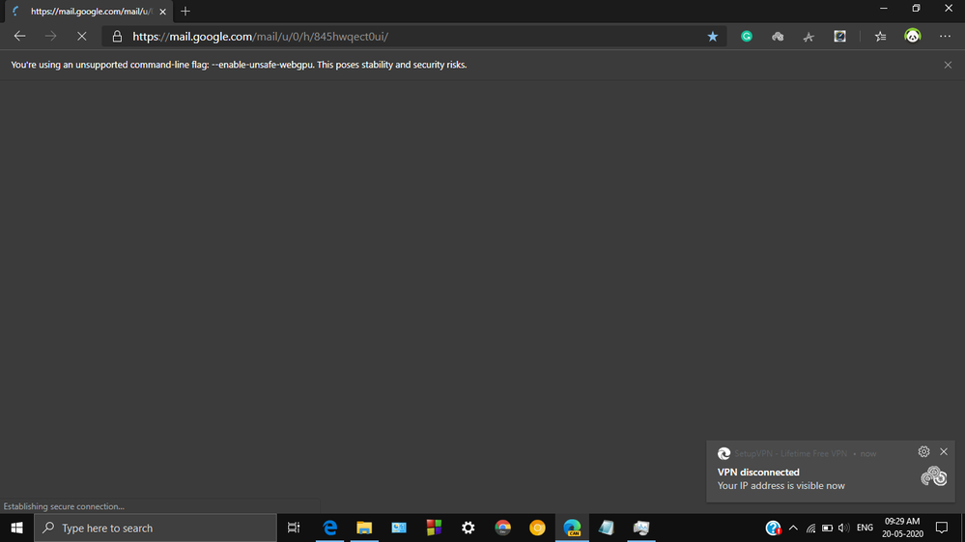965x542 pixels.
Task: Click the Get Help tray icon
Action: pos(773,528)
